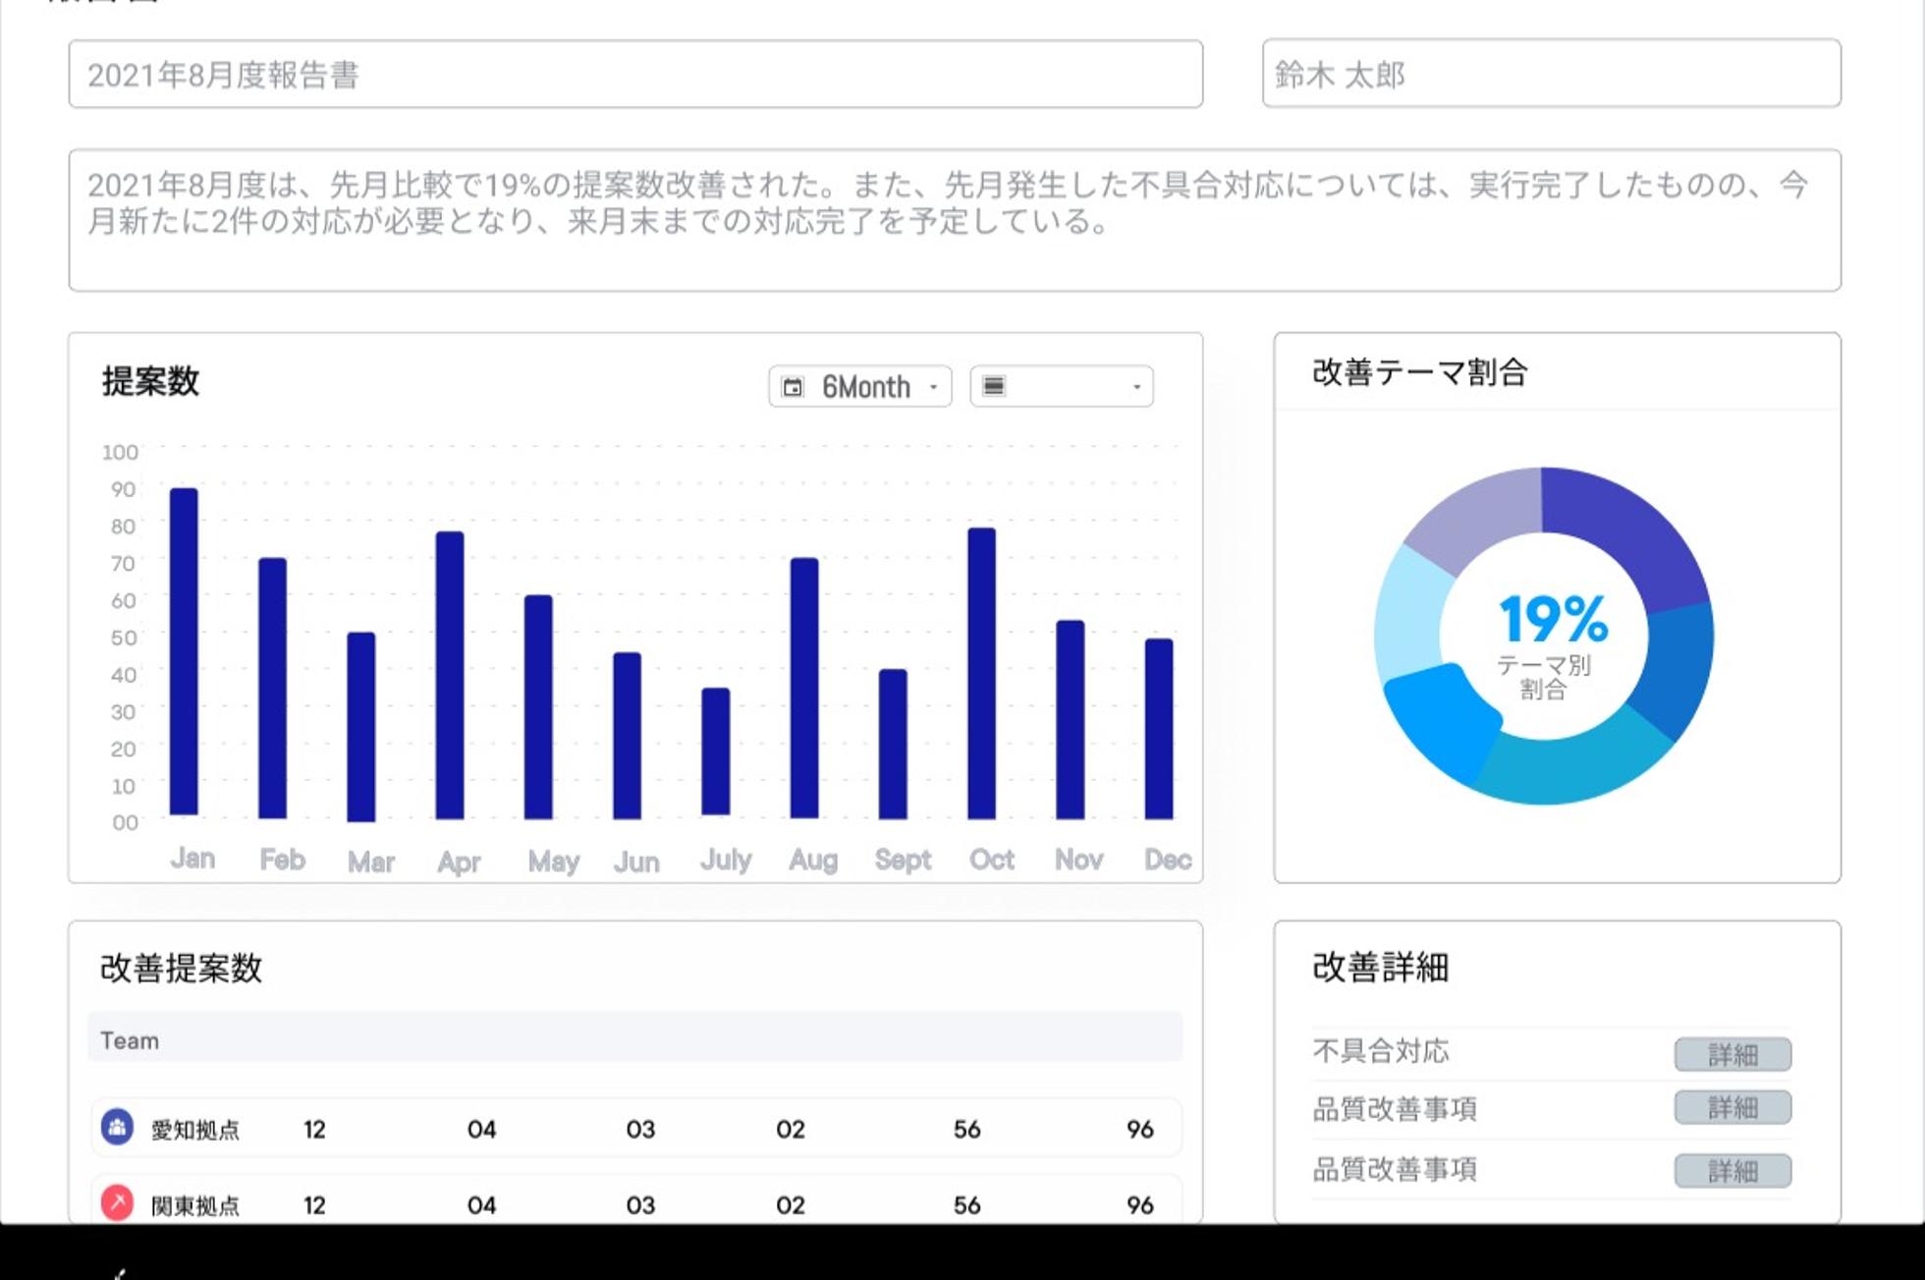
Task: Open 詳細 for first 品質改善事項 row
Action: (x=1732, y=1107)
